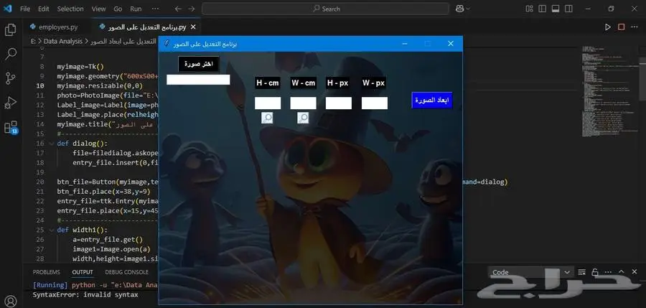Select the OUTPUT panel tab
The image size is (646, 308).
pyautogui.click(x=83, y=272)
